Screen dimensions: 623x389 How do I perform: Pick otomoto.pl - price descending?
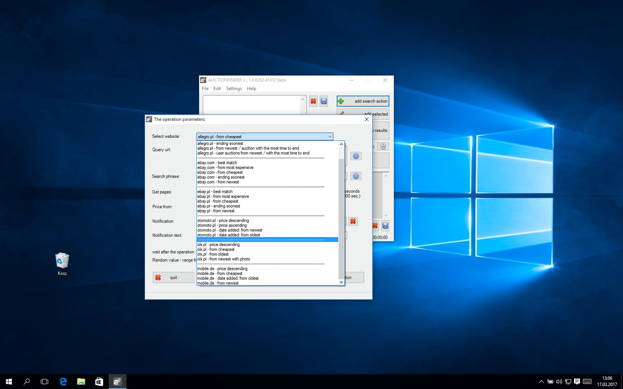pyautogui.click(x=267, y=221)
